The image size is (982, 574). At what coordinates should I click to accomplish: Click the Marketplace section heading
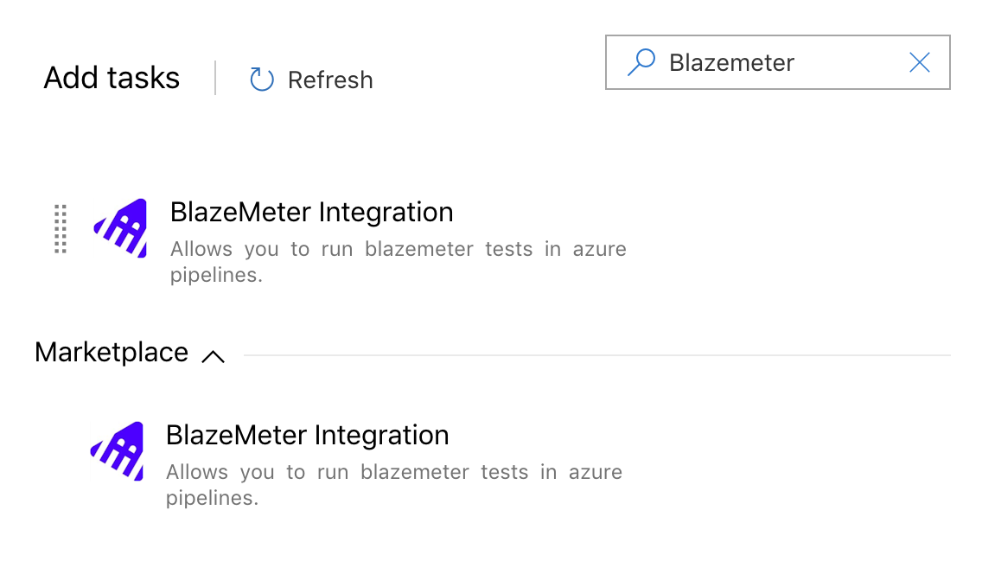pyautogui.click(x=112, y=353)
